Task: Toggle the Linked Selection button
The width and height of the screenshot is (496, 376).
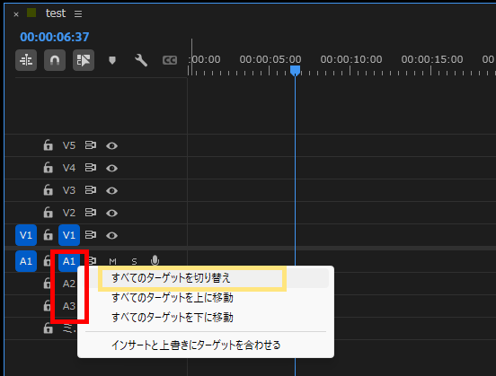Action: coord(84,60)
